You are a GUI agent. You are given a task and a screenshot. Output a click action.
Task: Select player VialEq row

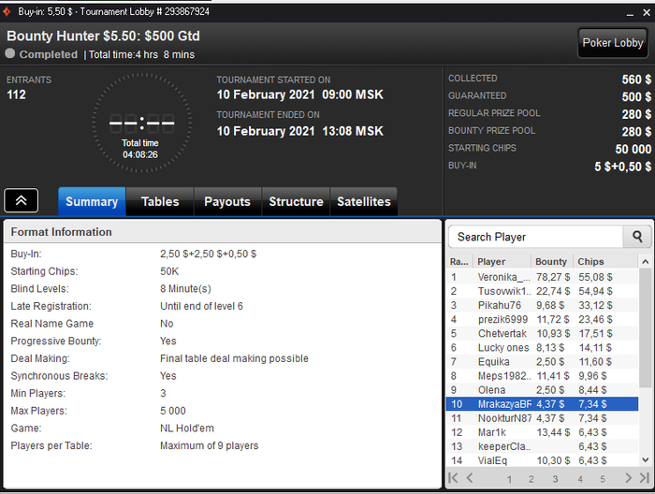(x=542, y=460)
